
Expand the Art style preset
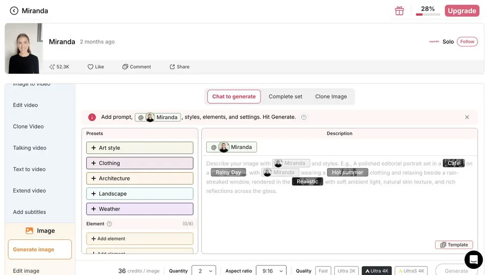click(x=140, y=148)
